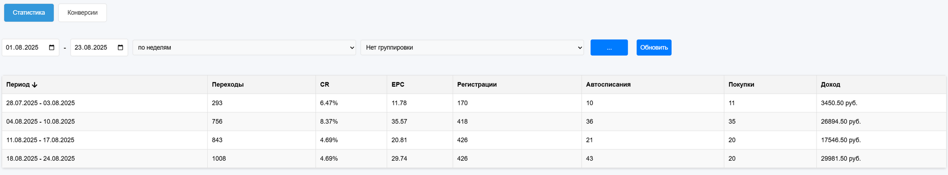948x175 pixels.
Task: Toggle sort arrow next to Период
Action: [x=35, y=85]
